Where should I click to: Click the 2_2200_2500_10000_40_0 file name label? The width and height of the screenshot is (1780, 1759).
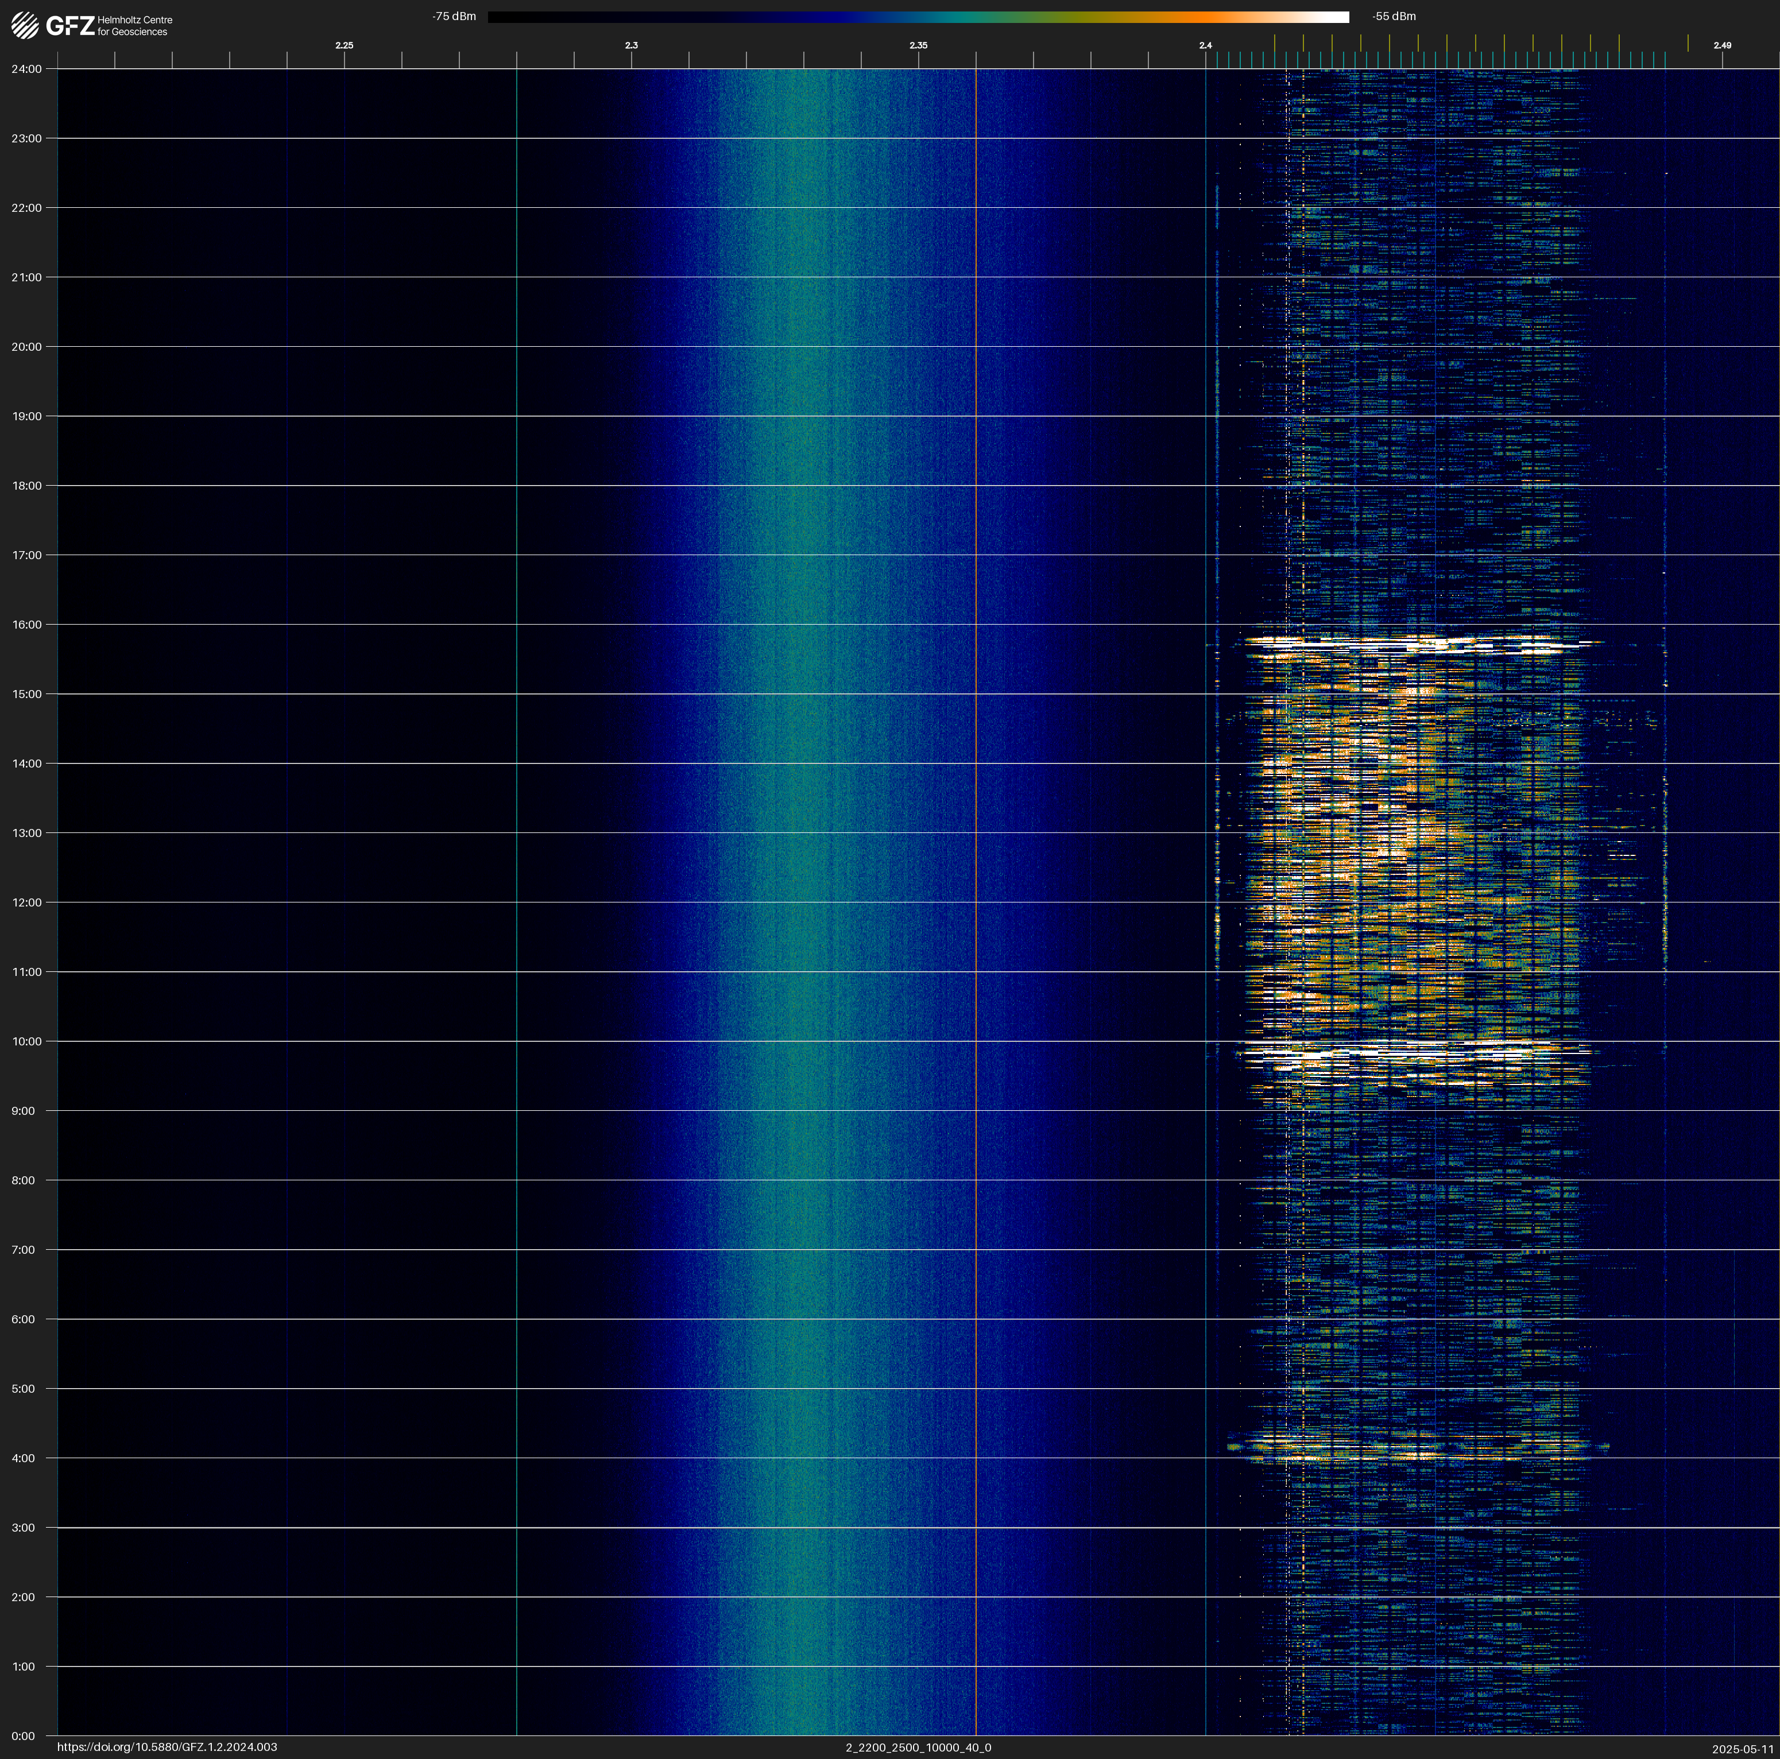tap(918, 1747)
